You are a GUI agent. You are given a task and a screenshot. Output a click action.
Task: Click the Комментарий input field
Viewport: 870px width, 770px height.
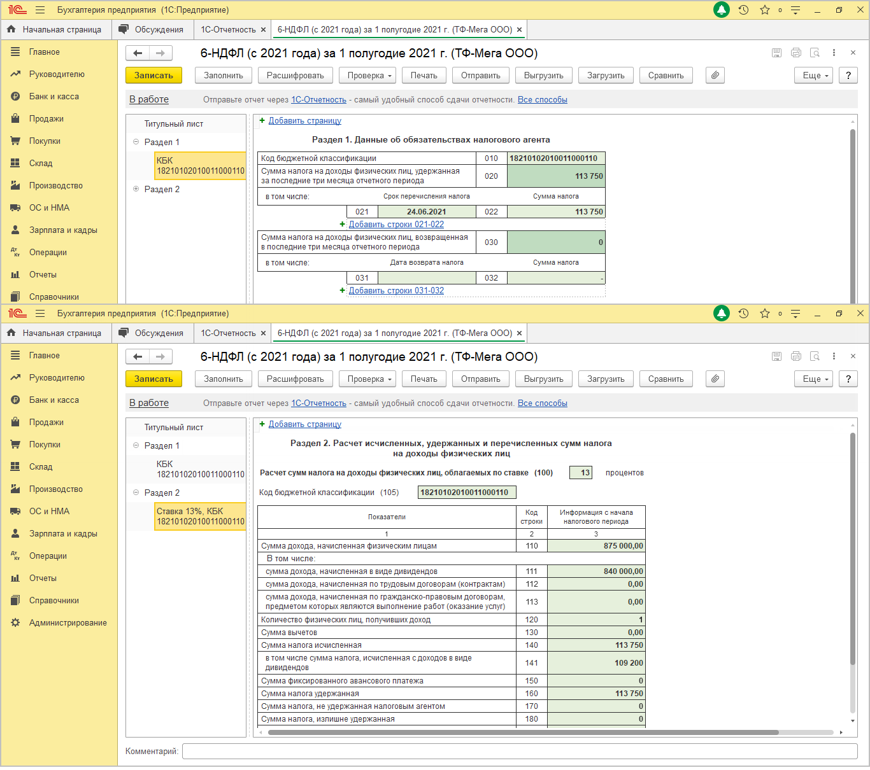520,751
